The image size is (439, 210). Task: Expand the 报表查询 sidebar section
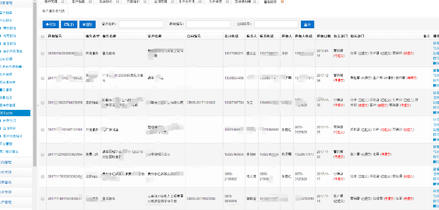pos(16,182)
